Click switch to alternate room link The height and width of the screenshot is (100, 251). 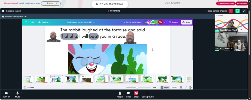29,3
